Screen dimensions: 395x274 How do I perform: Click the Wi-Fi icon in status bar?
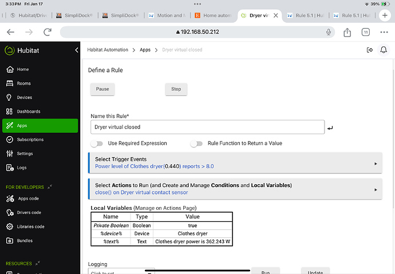367,4
